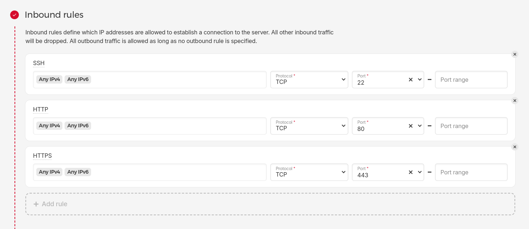Viewport: 529px width, 229px height.
Task: Click the HTTP rule name label
Action: click(x=41, y=109)
